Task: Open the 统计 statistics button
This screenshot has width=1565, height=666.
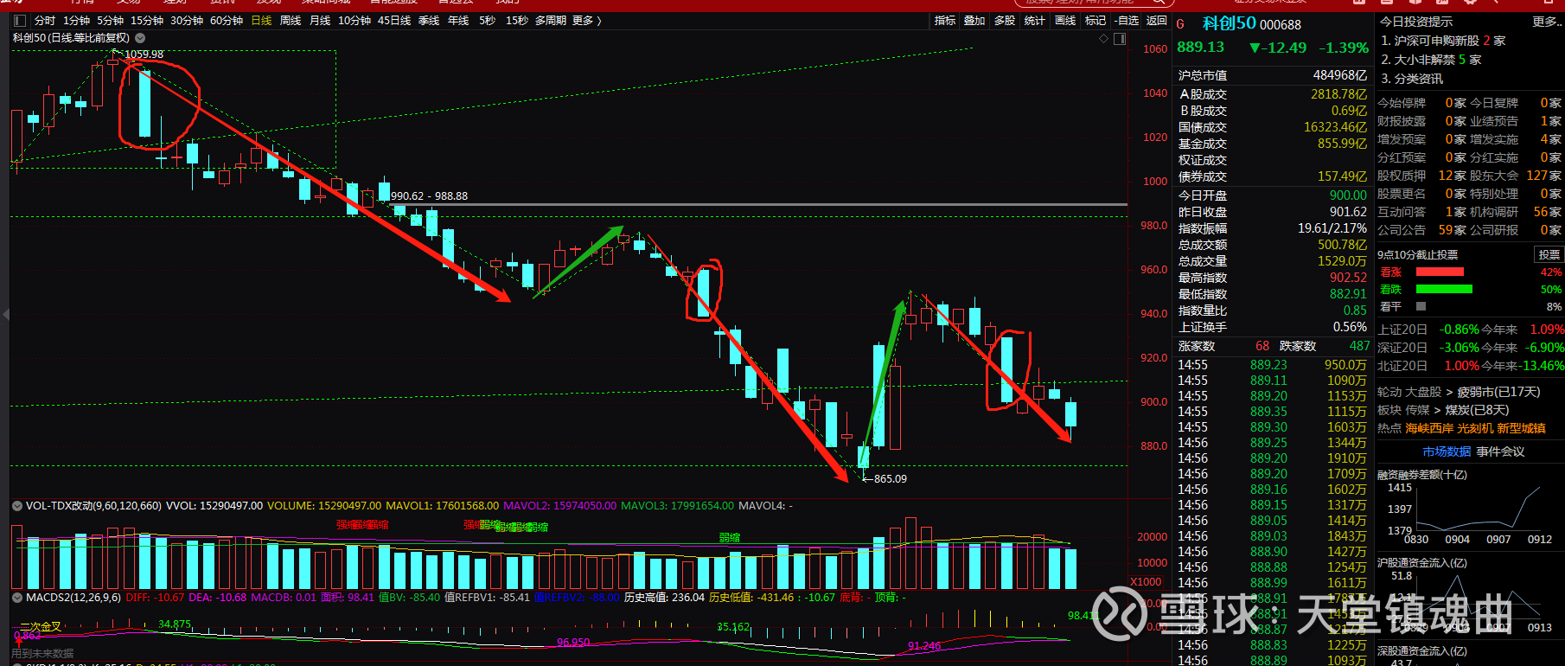Action: [1034, 20]
